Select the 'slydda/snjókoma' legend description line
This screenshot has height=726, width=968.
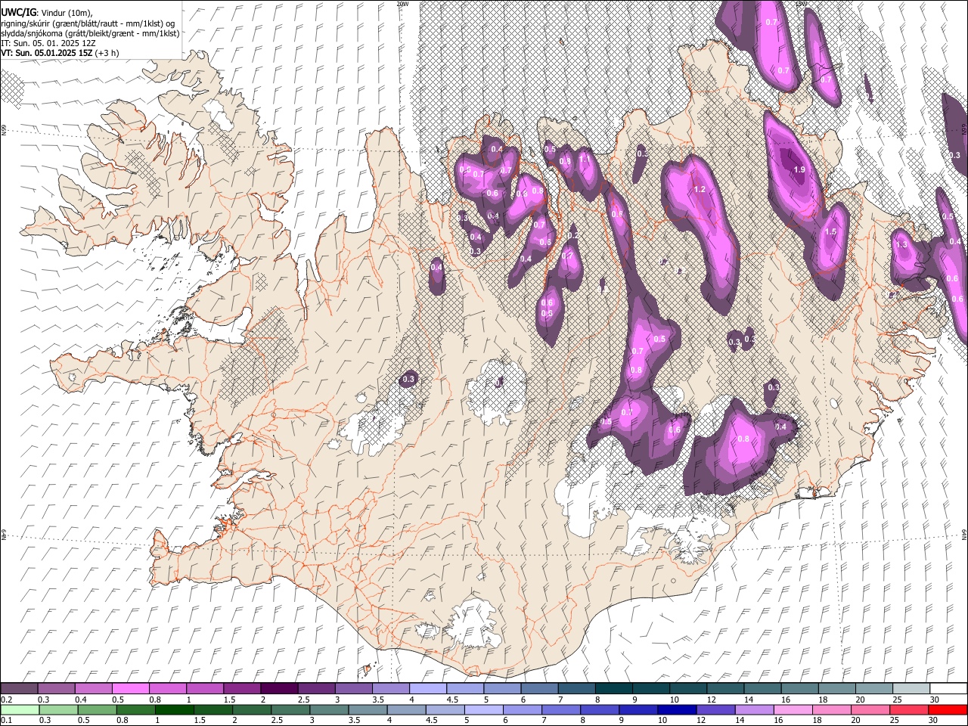90,33
